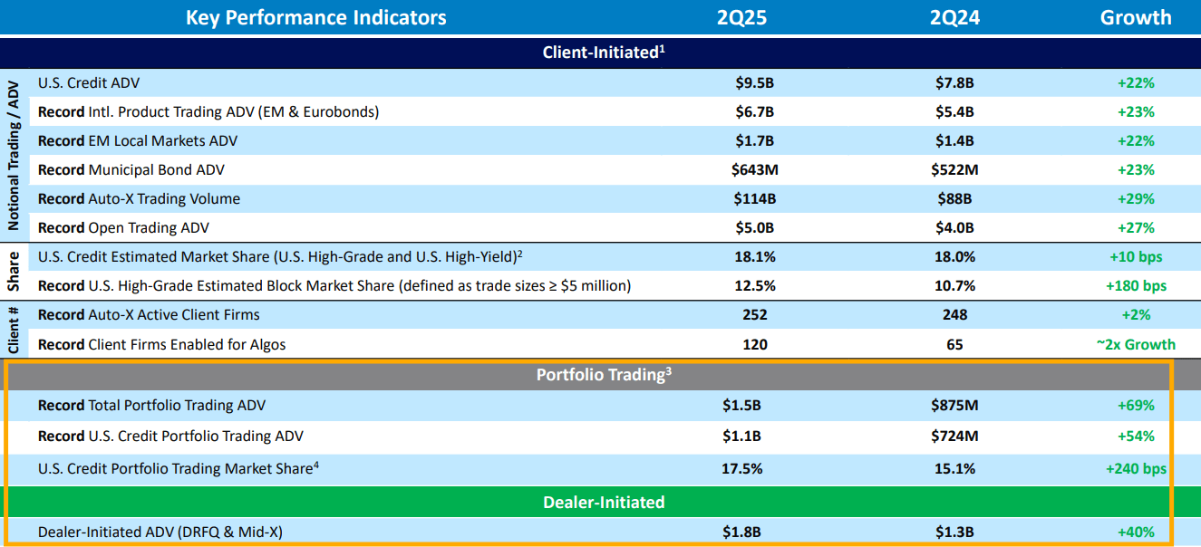Click the +69% Portfolio Trading growth value
The width and height of the screenshot is (1201, 547).
(1136, 405)
